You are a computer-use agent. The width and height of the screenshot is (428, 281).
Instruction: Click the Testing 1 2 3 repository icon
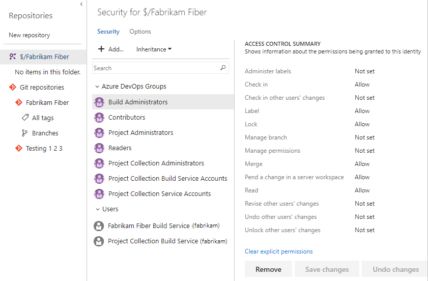point(19,148)
